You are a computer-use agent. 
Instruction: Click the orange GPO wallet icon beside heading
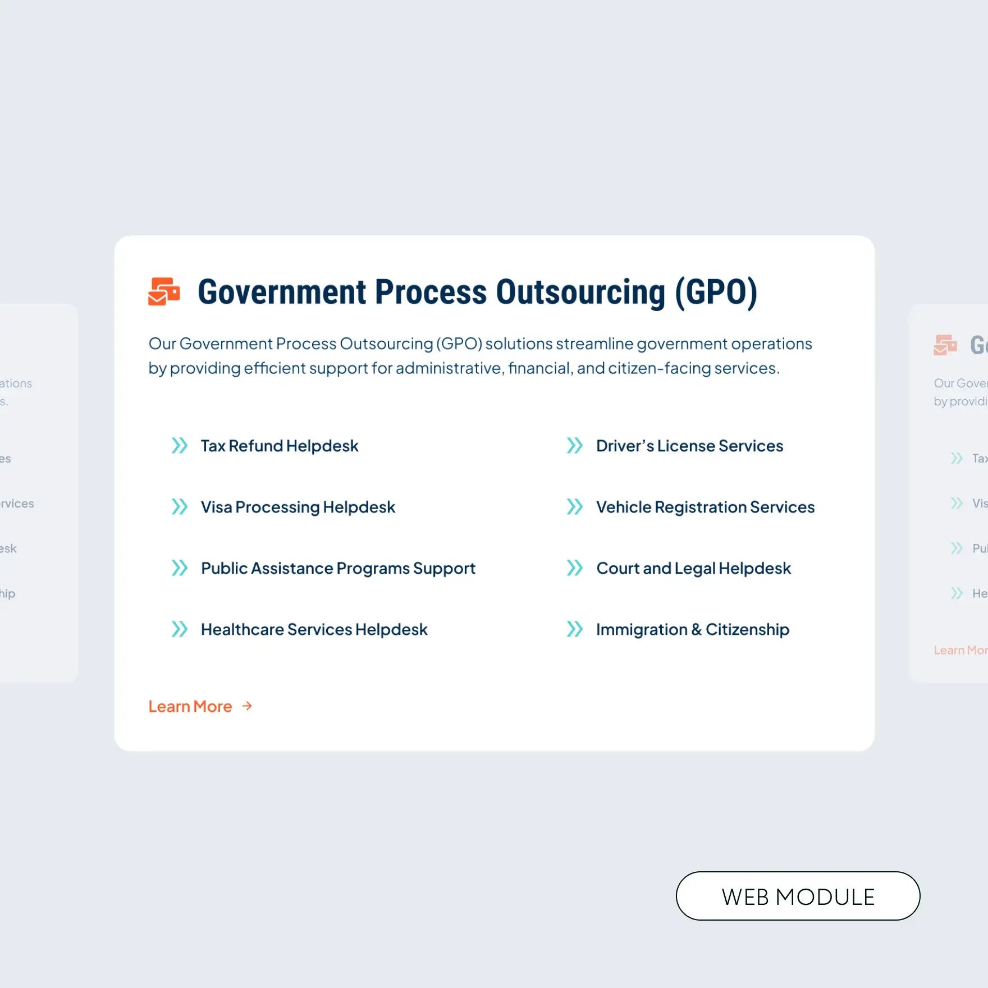pyautogui.click(x=164, y=292)
